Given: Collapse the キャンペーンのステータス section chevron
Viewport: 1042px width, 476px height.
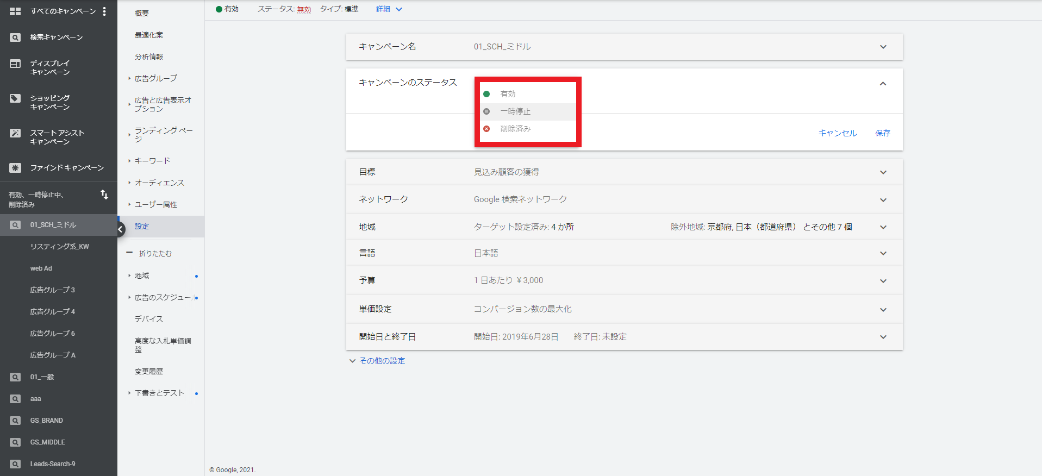Looking at the screenshot, I should coord(883,84).
